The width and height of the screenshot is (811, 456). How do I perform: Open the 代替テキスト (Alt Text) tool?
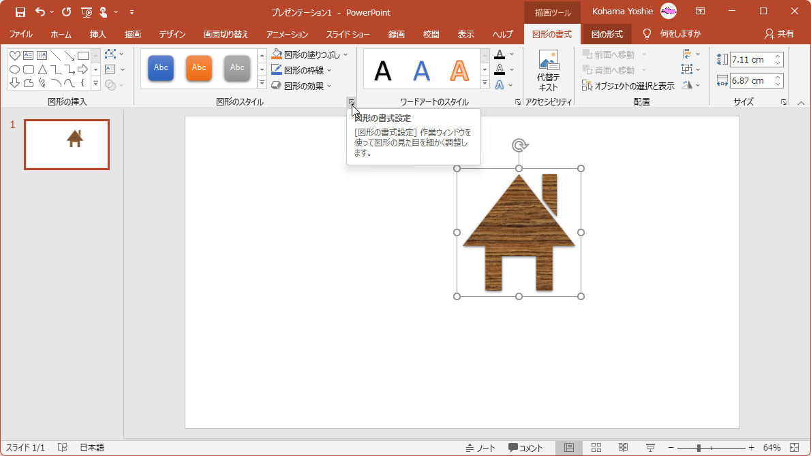point(548,71)
